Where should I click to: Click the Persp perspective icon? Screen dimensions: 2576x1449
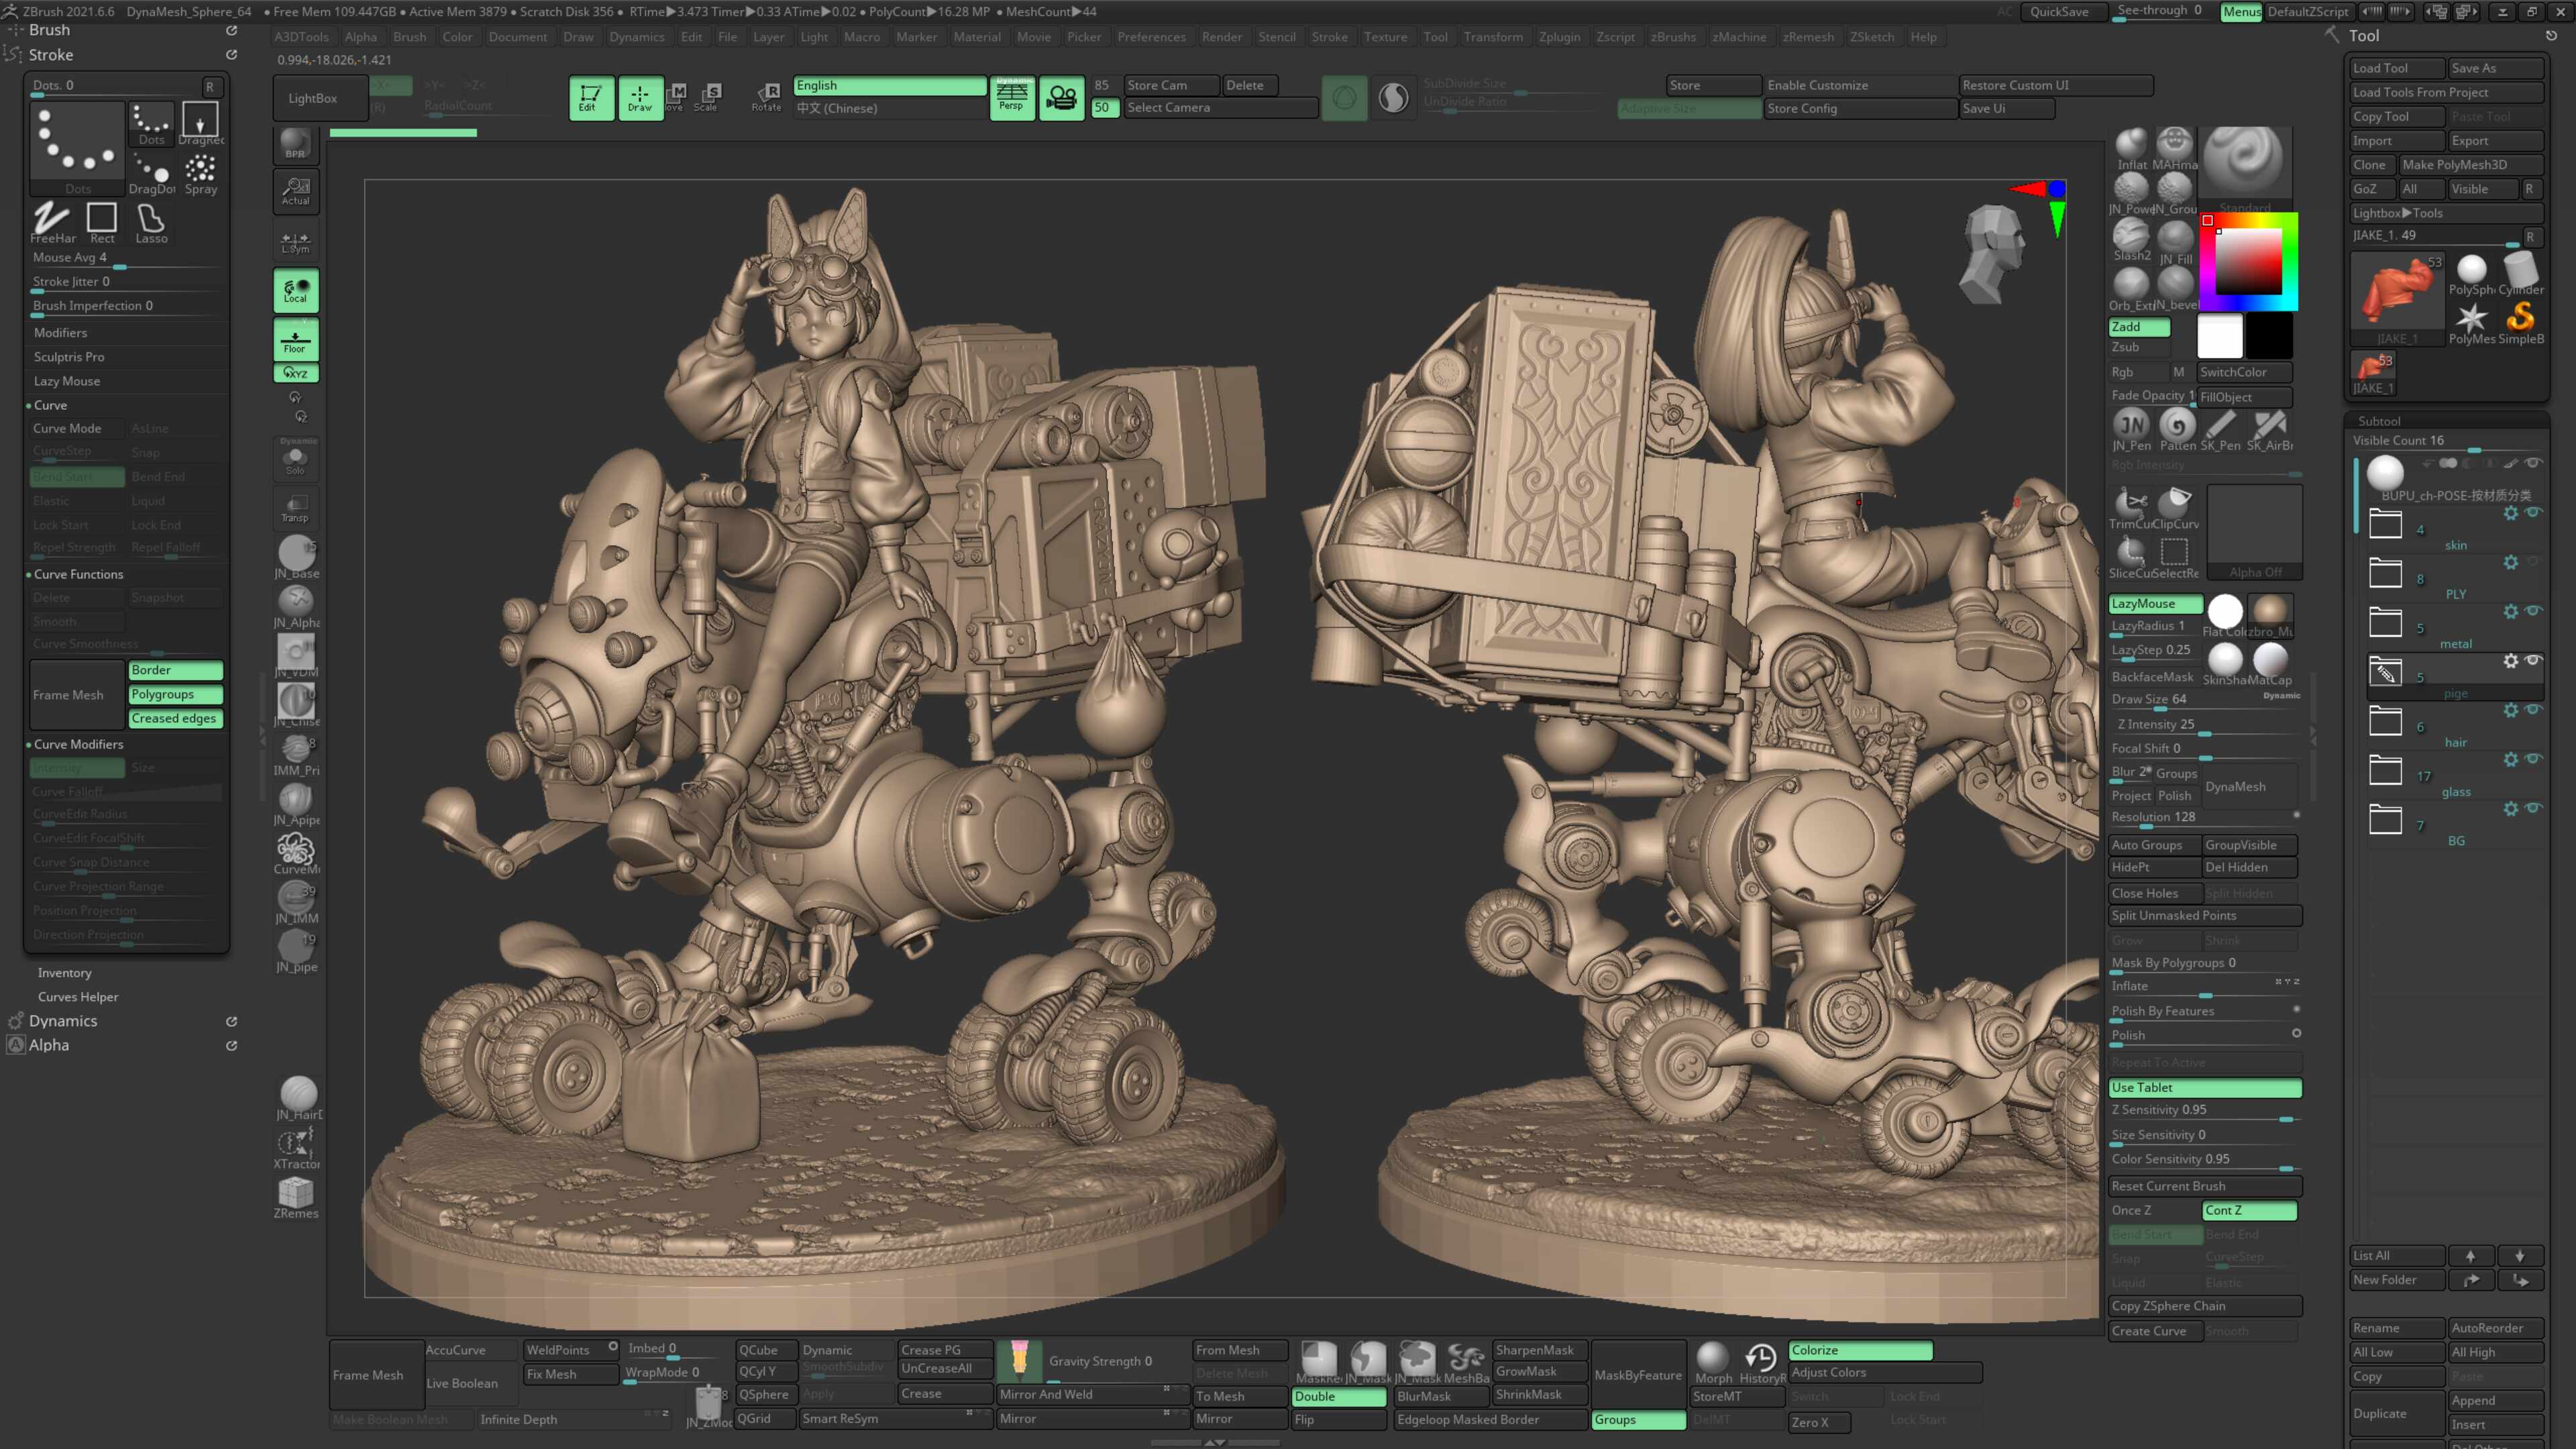1012,98
